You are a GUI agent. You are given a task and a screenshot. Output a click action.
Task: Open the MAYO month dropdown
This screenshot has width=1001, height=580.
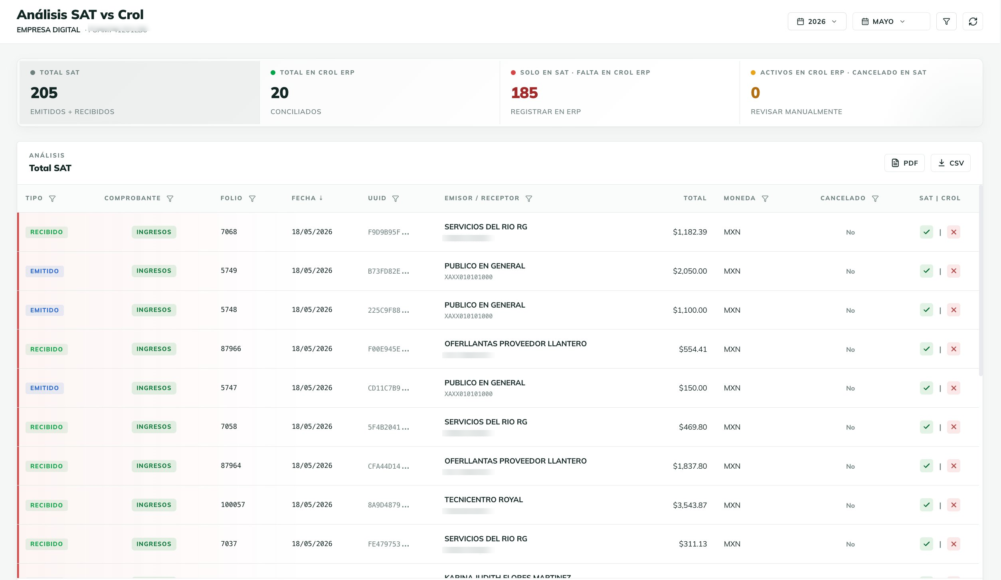tap(891, 22)
